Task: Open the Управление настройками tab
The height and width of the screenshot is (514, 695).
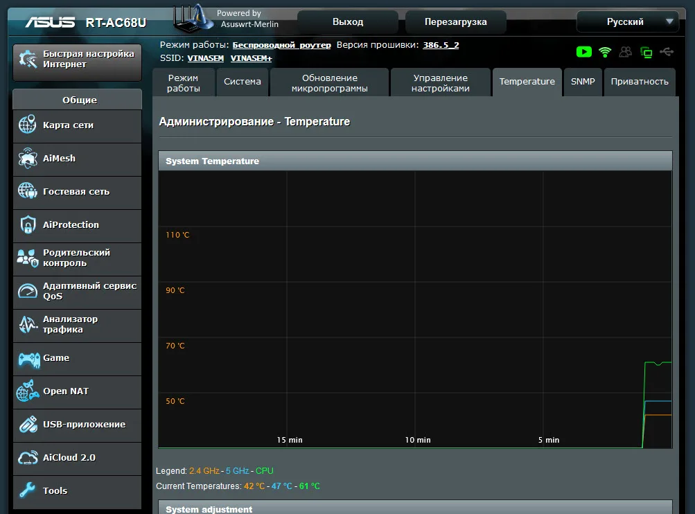Action: coord(440,82)
